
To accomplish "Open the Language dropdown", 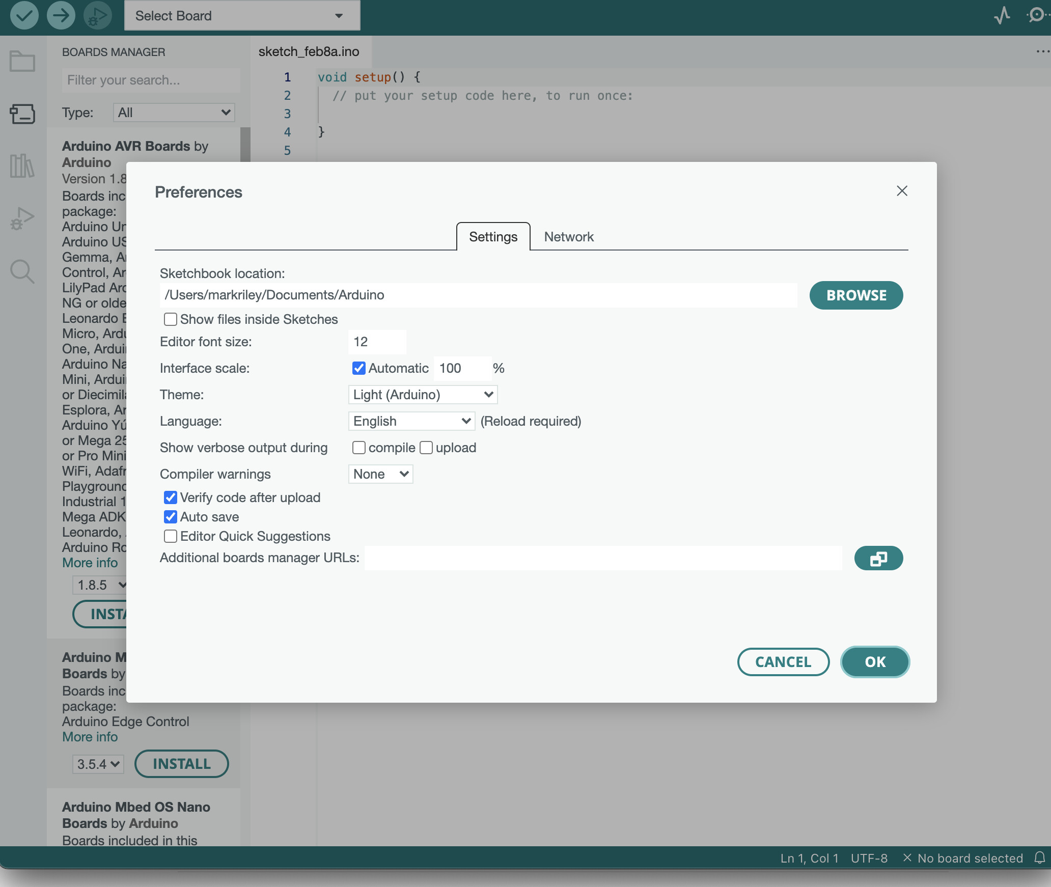I will coord(411,421).
